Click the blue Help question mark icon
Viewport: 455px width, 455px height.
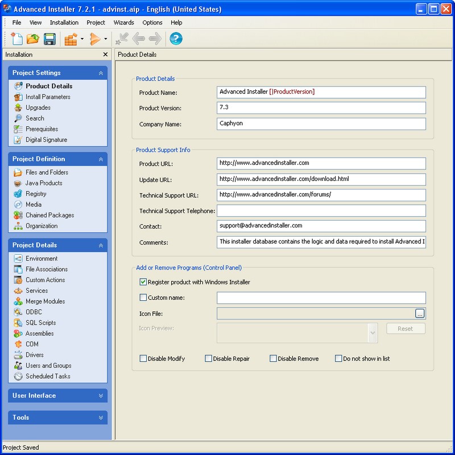coord(176,39)
